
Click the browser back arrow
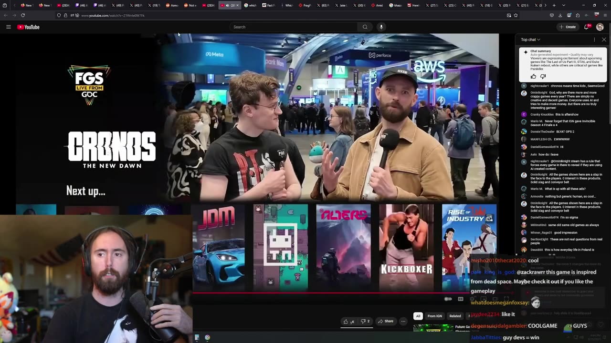(6, 15)
